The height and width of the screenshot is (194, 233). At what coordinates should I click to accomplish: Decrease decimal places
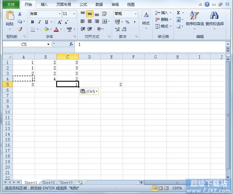click(x=124, y=29)
